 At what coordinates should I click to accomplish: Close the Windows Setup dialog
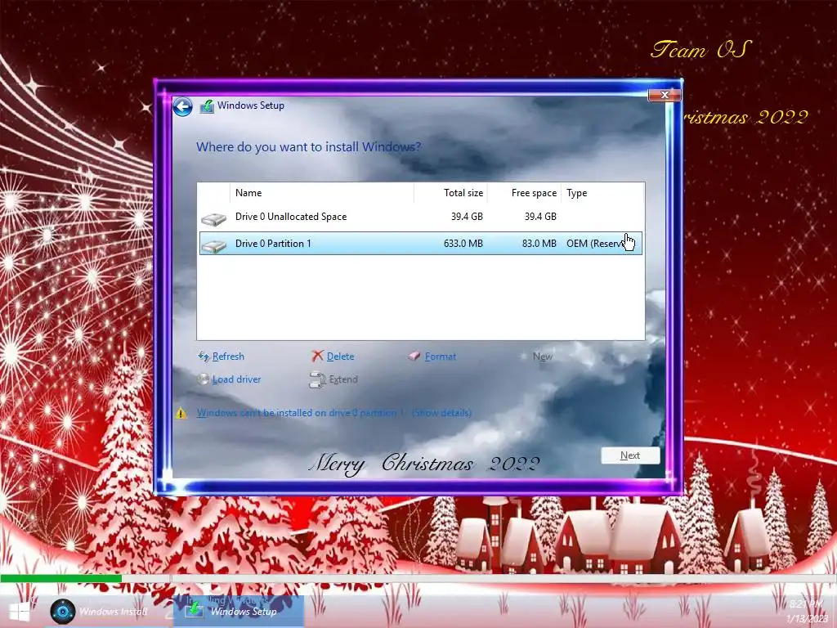click(664, 95)
